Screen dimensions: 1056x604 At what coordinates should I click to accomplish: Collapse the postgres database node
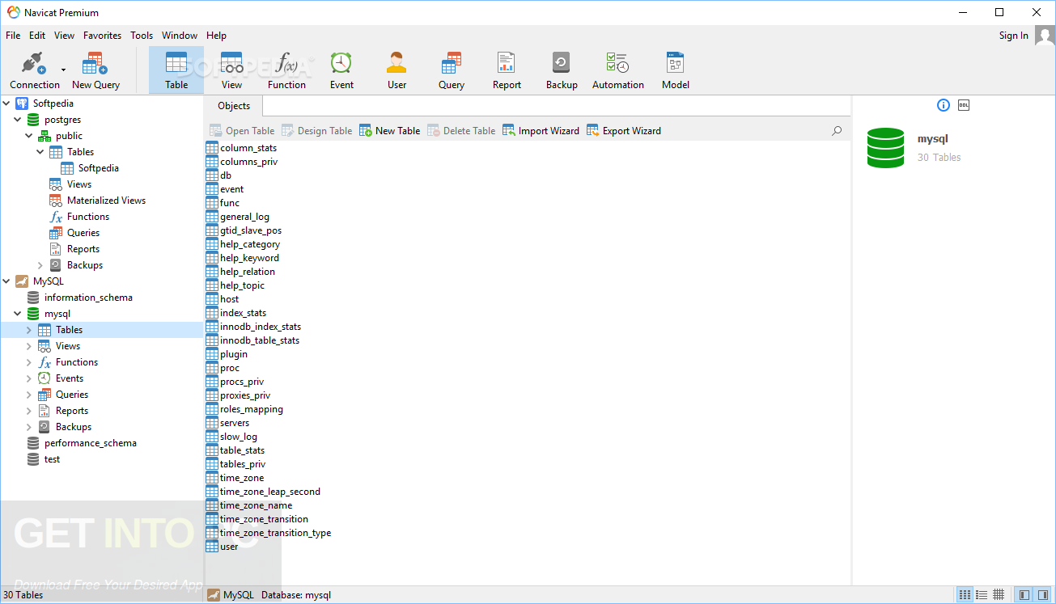coord(19,120)
